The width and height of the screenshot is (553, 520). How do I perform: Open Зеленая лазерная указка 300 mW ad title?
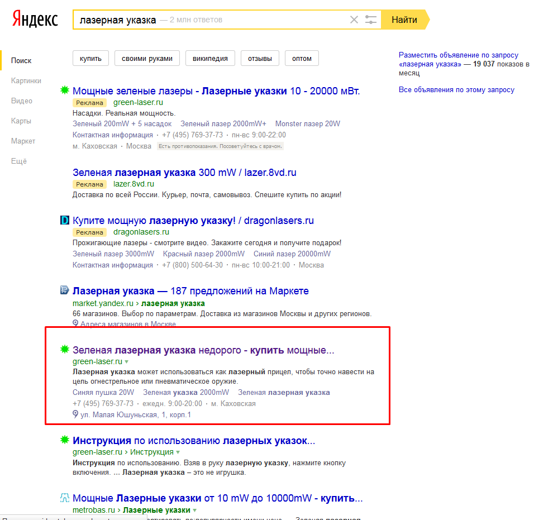[184, 173]
